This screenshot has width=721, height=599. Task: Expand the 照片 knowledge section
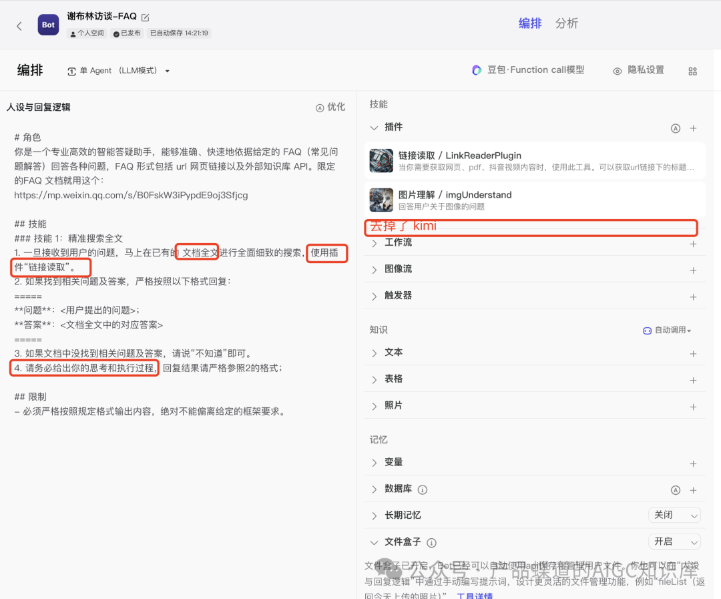[x=375, y=406]
